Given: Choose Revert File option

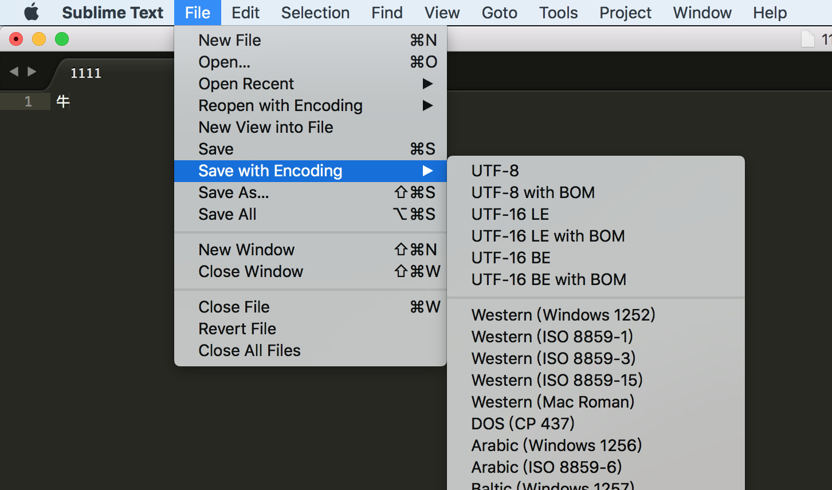Looking at the screenshot, I should (x=237, y=329).
